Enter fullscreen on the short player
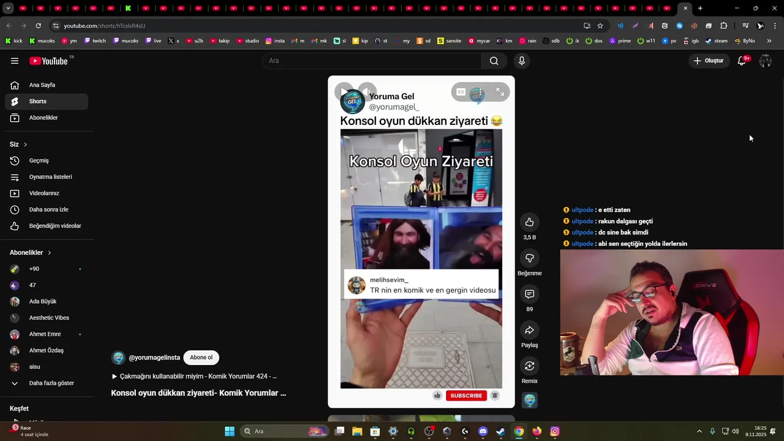This screenshot has width=784, height=441. (x=500, y=92)
